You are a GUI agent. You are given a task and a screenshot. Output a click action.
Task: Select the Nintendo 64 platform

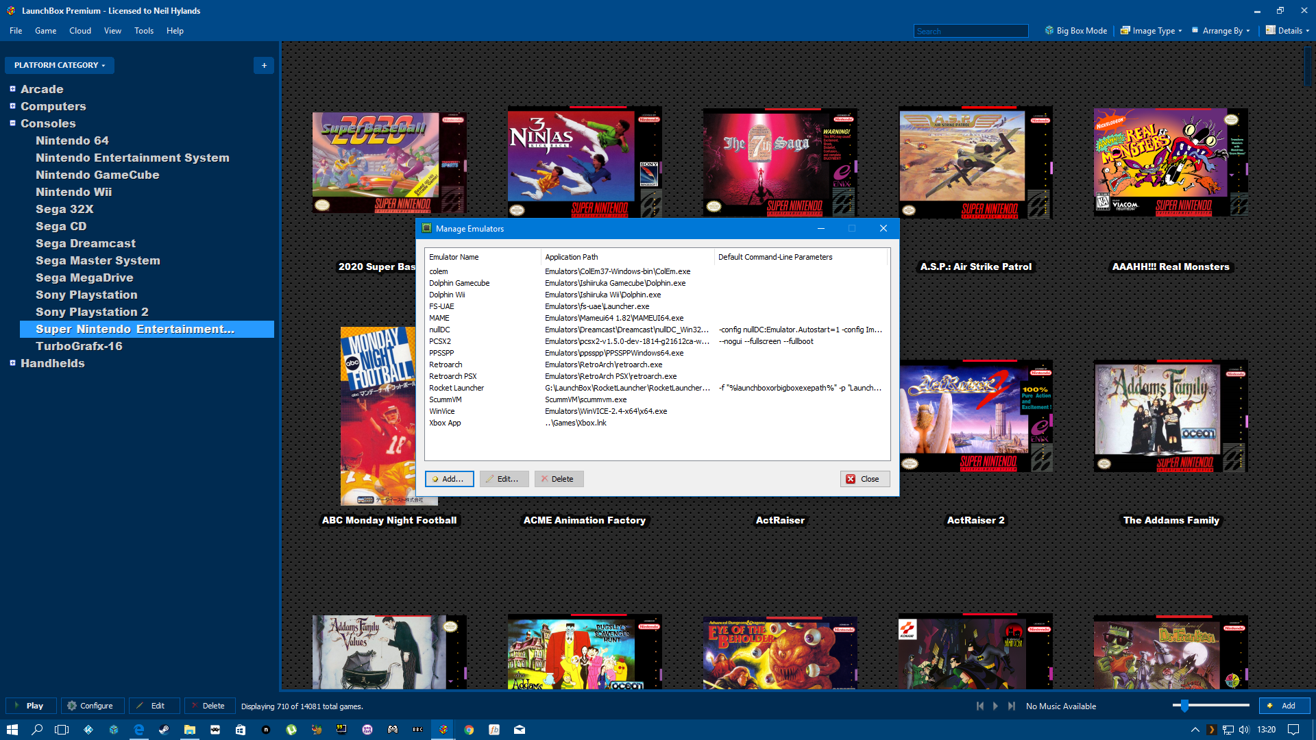pos(72,140)
